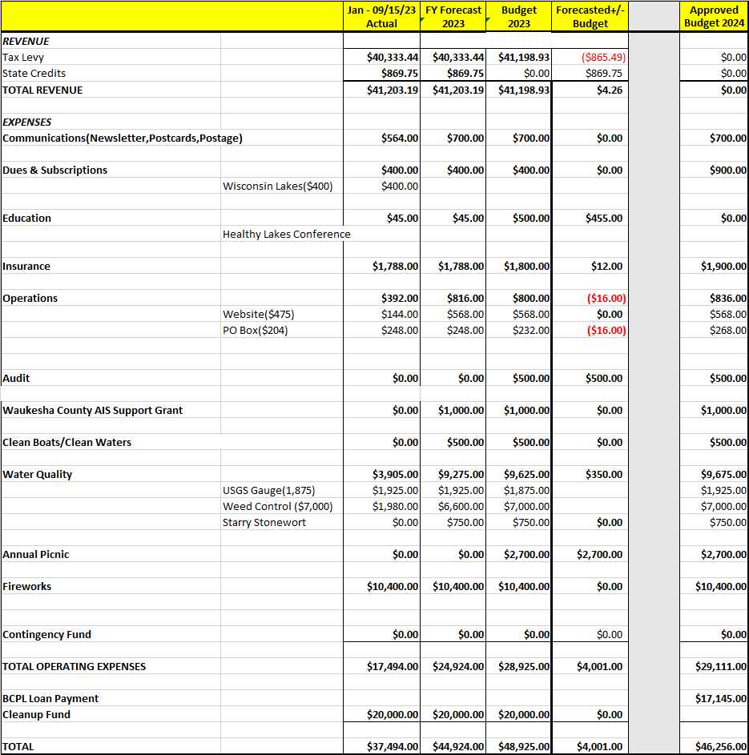Image resolution: width=749 pixels, height=755 pixels.
Task: Click the Contingency Fund row label
Action: (x=46, y=635)
